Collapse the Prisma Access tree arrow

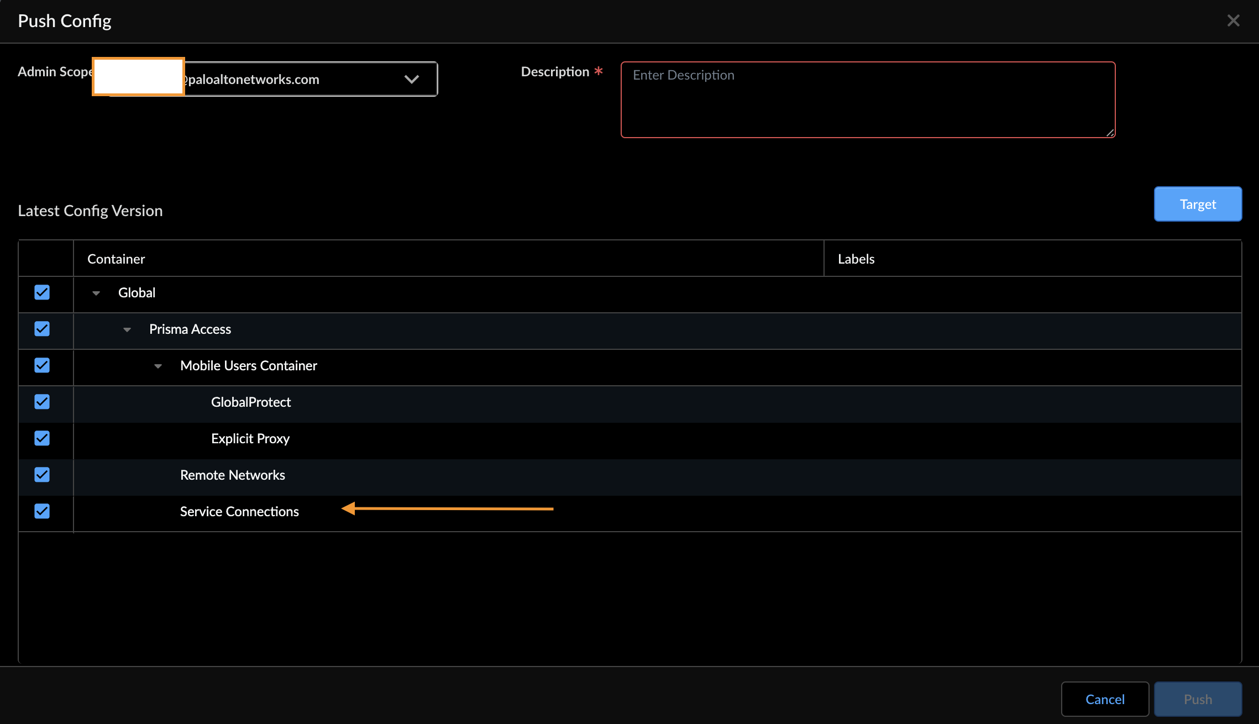coord(127,329)
